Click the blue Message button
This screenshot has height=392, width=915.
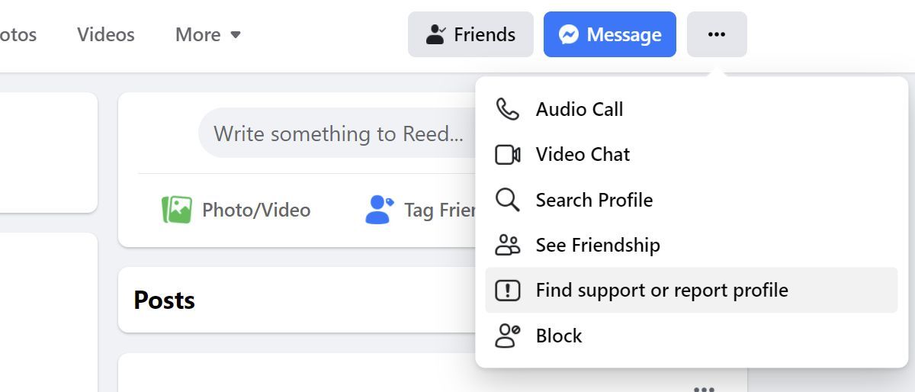coord(609,34)
